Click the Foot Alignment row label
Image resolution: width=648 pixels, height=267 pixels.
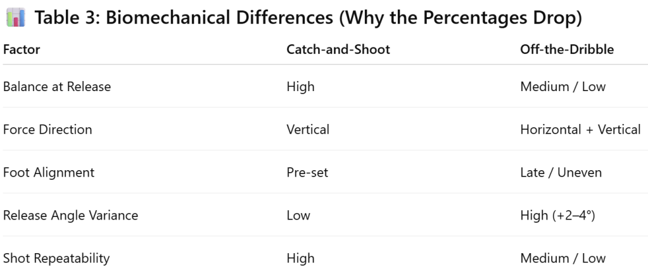tap(49, 172)
